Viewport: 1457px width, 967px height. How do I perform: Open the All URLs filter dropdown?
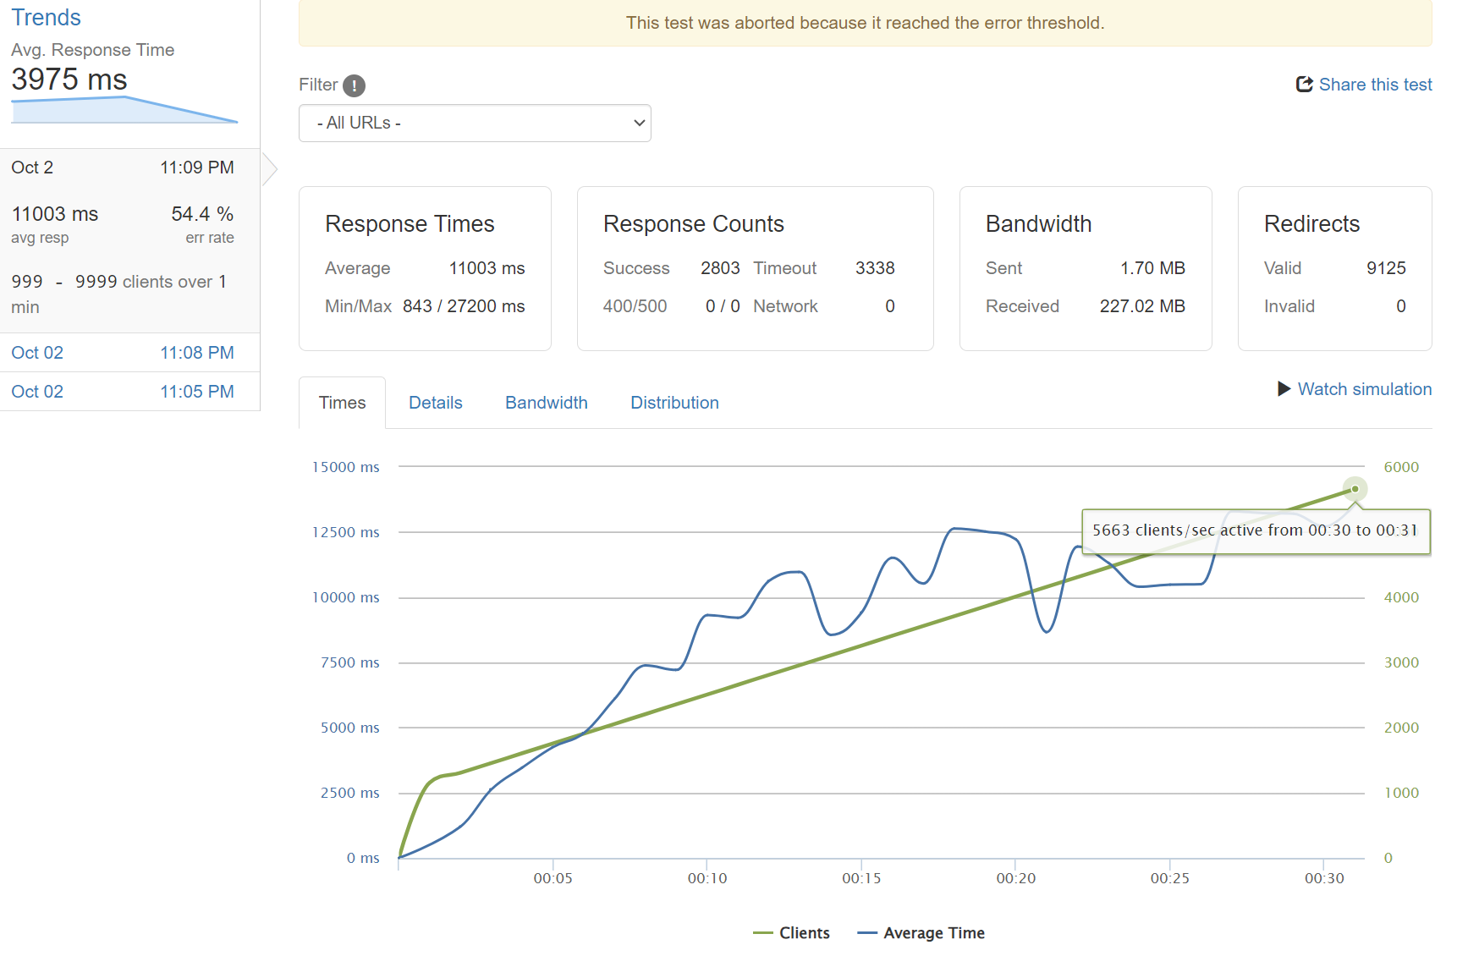475,124
